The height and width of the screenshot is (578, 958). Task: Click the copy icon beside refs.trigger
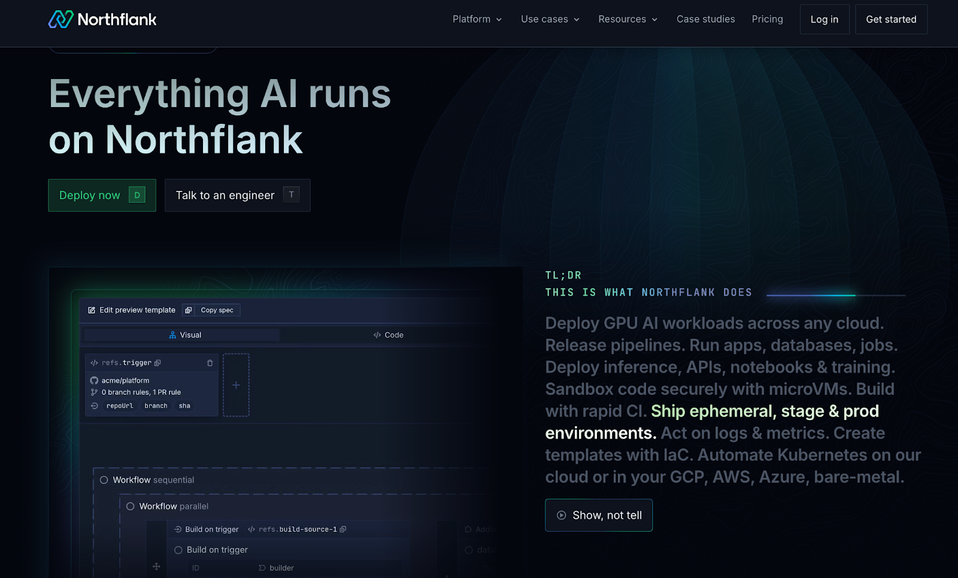pos(157,363)
